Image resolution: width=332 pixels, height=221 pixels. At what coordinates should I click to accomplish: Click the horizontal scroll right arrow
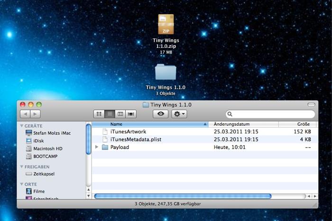(x=315, y=196)
